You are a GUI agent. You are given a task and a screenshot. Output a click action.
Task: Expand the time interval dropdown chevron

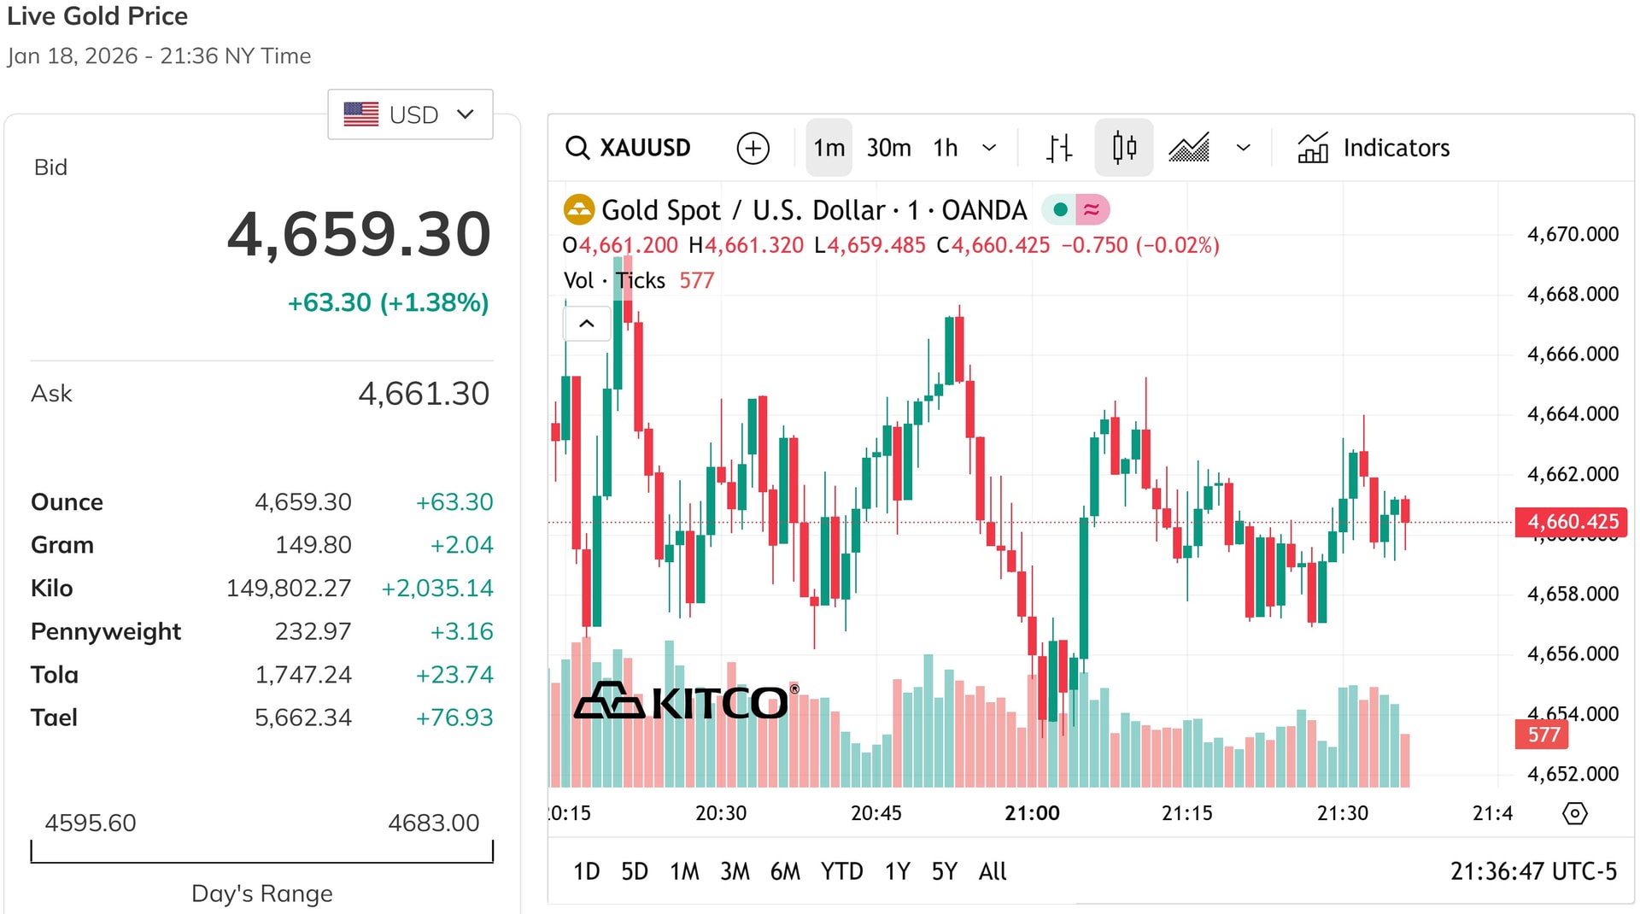coord(989,148)
